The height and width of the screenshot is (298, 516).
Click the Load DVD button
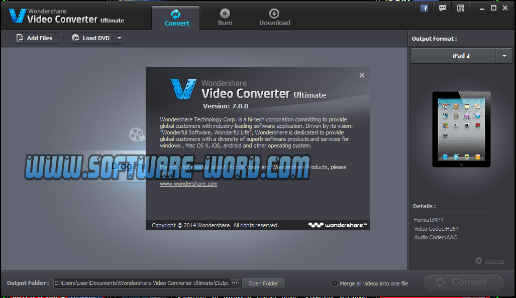tap(91, 38)
